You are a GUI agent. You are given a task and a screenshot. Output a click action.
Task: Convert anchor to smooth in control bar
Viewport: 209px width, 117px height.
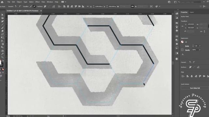[20, 6]
